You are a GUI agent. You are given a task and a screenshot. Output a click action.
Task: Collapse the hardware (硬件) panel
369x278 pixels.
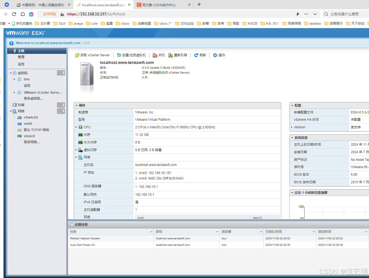(x=77, y=106)
